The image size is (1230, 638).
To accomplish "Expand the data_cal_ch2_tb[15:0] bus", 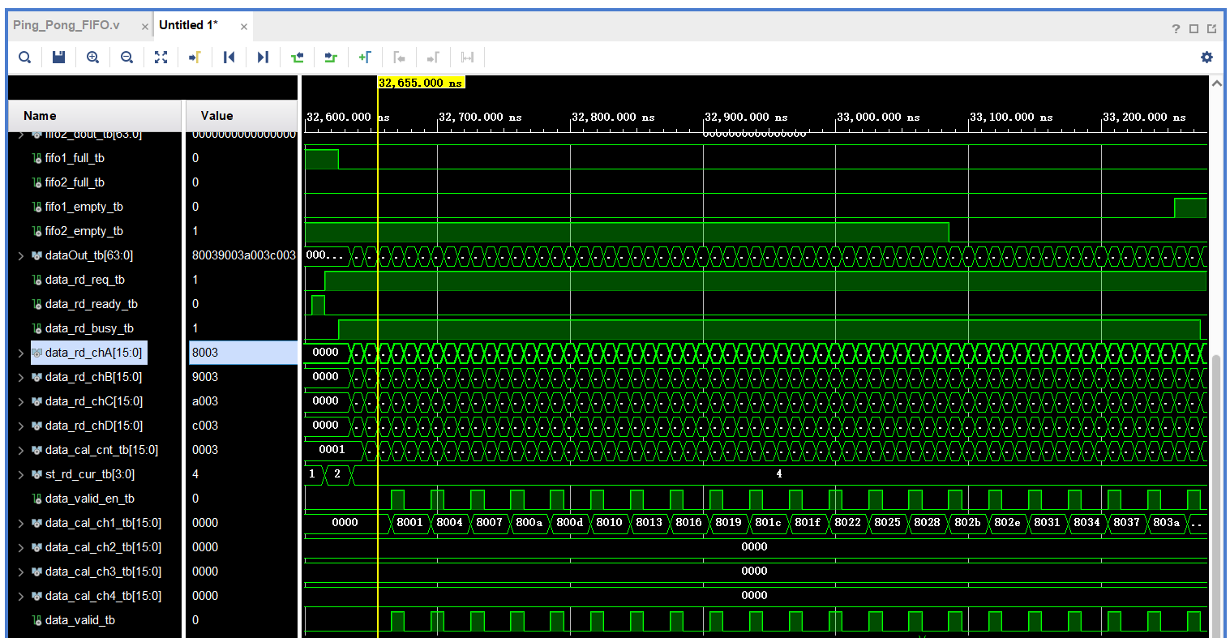I will click(x=21, y=547).
